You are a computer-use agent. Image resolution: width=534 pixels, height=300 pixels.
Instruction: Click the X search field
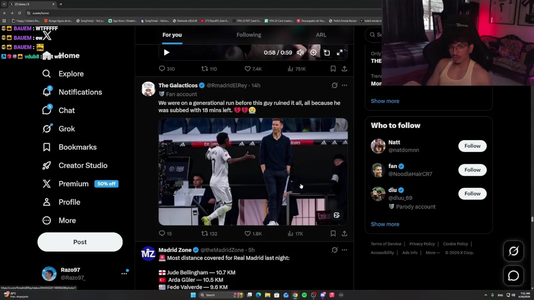pyautogui.click(x=373, y=35)
